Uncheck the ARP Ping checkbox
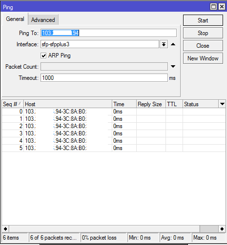 [x=43, y=56]
